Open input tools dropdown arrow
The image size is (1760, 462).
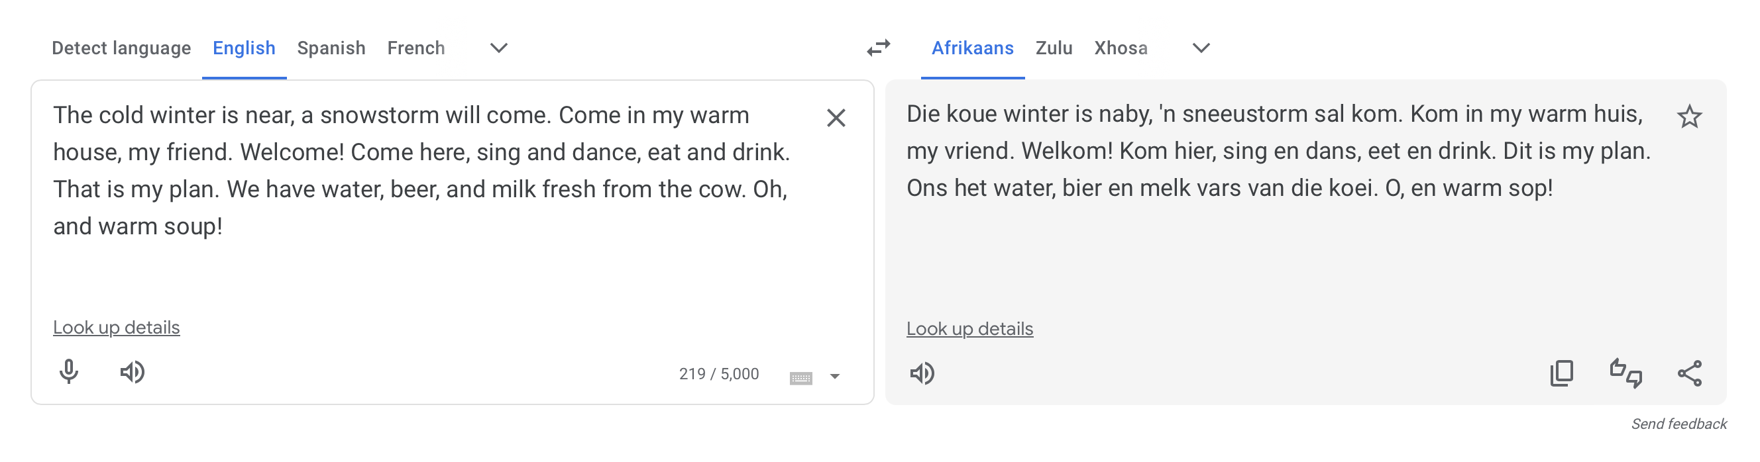834,377
